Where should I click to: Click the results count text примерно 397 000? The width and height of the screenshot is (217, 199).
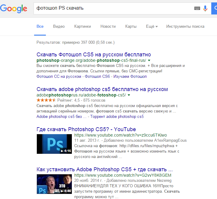(x=75, y=42)
